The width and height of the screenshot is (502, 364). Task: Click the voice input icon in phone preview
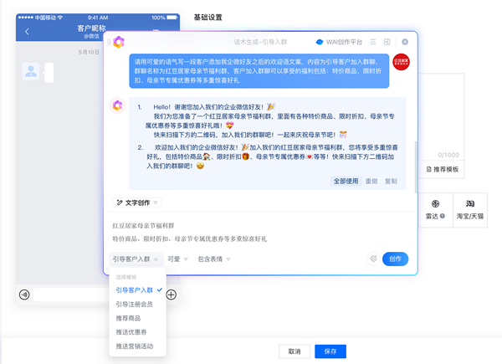coord(23,295)
